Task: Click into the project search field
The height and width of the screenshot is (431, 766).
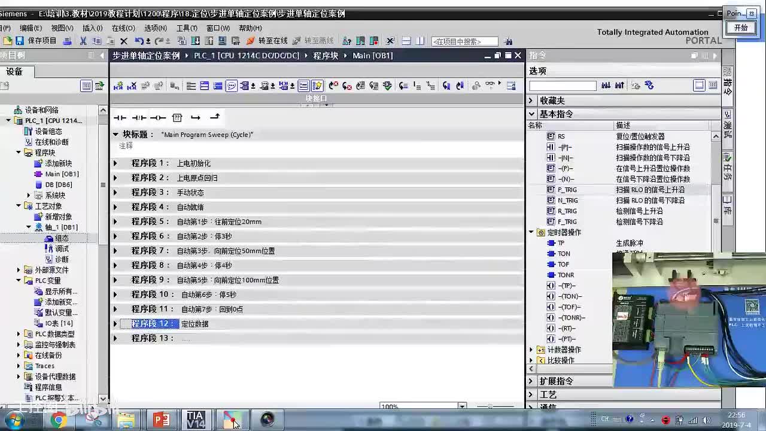Action: (x=464, y=41)
